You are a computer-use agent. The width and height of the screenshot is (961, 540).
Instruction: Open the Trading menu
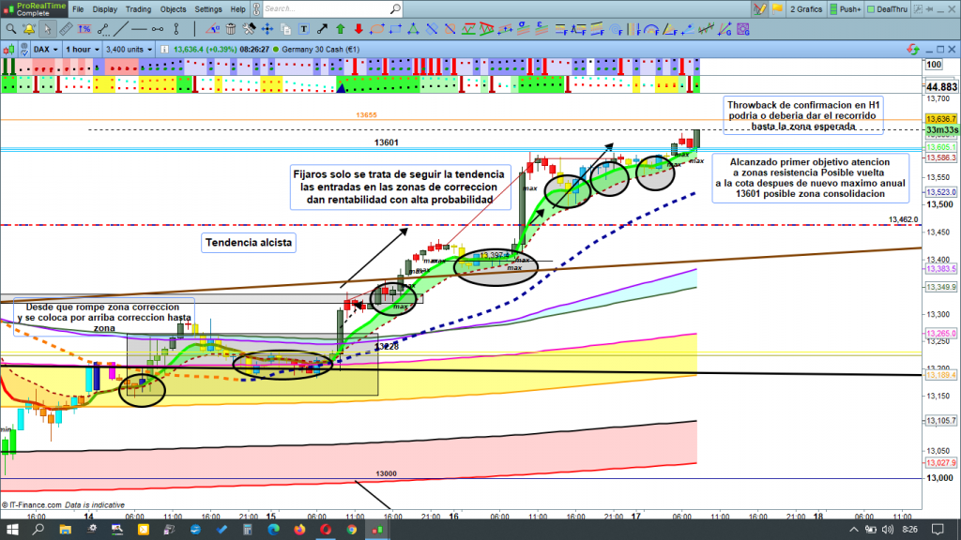click(x=138, y=9)
